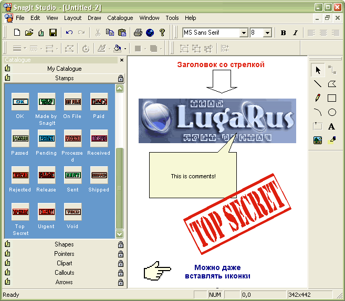Click the rotate object icon

coord(86,49)
